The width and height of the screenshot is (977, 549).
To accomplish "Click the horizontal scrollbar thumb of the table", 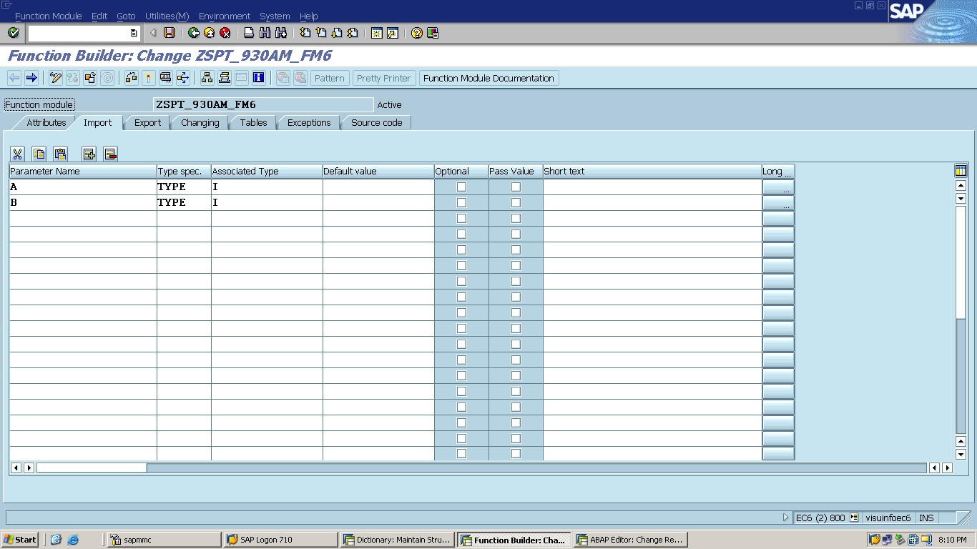I will coord(92,468).
